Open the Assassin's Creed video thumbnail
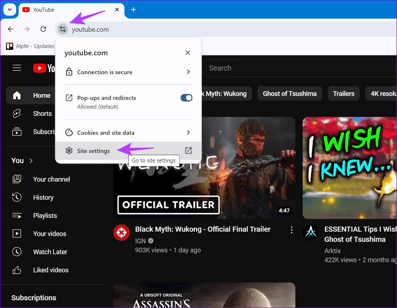 (204, 295)
